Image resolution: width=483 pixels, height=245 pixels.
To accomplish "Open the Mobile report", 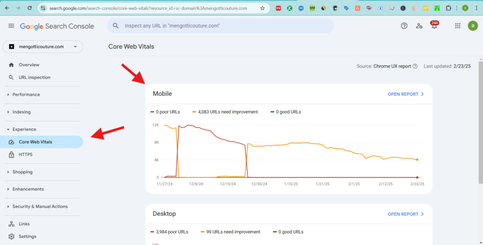I will [406, 94].
